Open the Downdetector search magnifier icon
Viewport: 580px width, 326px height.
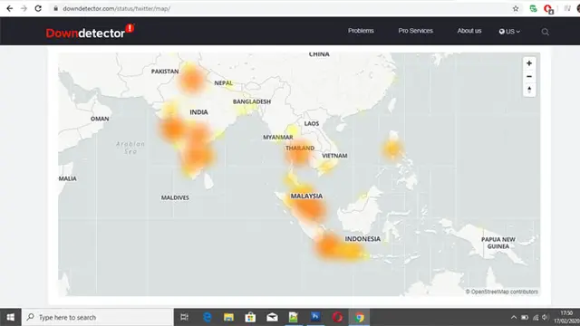[545, 32]
